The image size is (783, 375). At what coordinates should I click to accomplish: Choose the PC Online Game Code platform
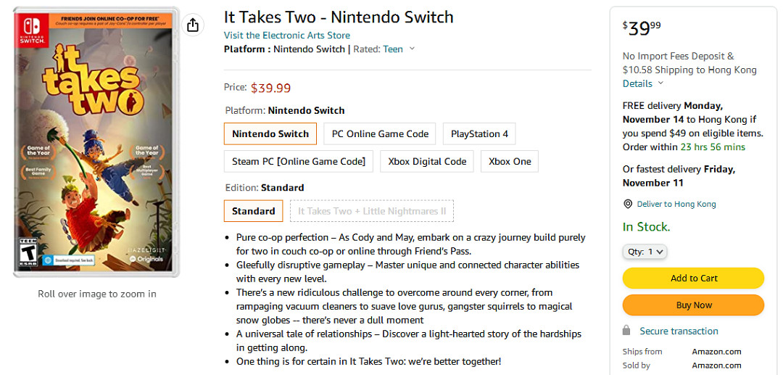(381, 133)
